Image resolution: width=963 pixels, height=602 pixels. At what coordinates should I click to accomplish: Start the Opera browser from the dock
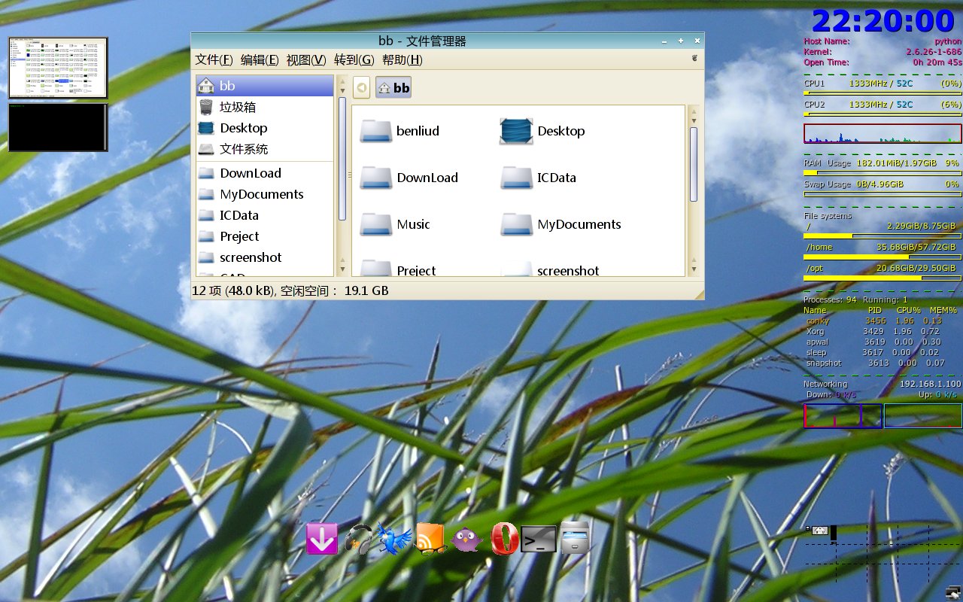[x=503, y=539]
